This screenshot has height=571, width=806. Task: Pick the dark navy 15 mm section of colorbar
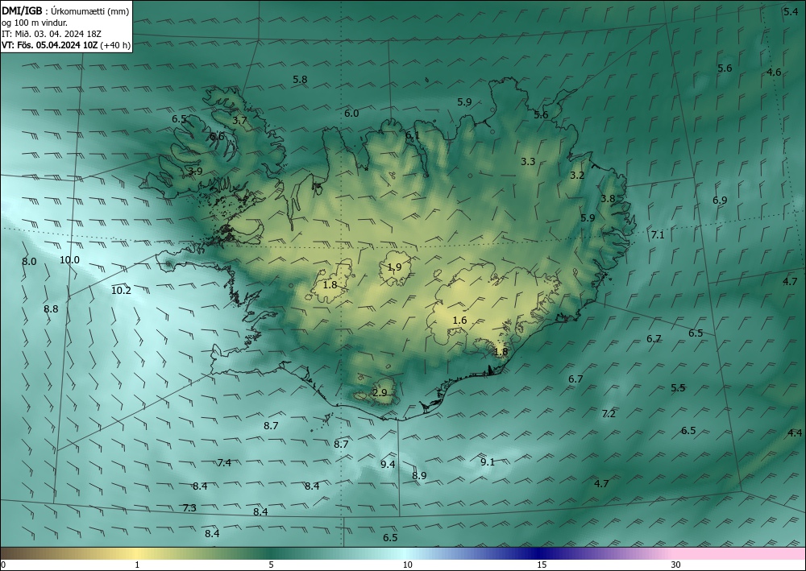coord(540,553)
